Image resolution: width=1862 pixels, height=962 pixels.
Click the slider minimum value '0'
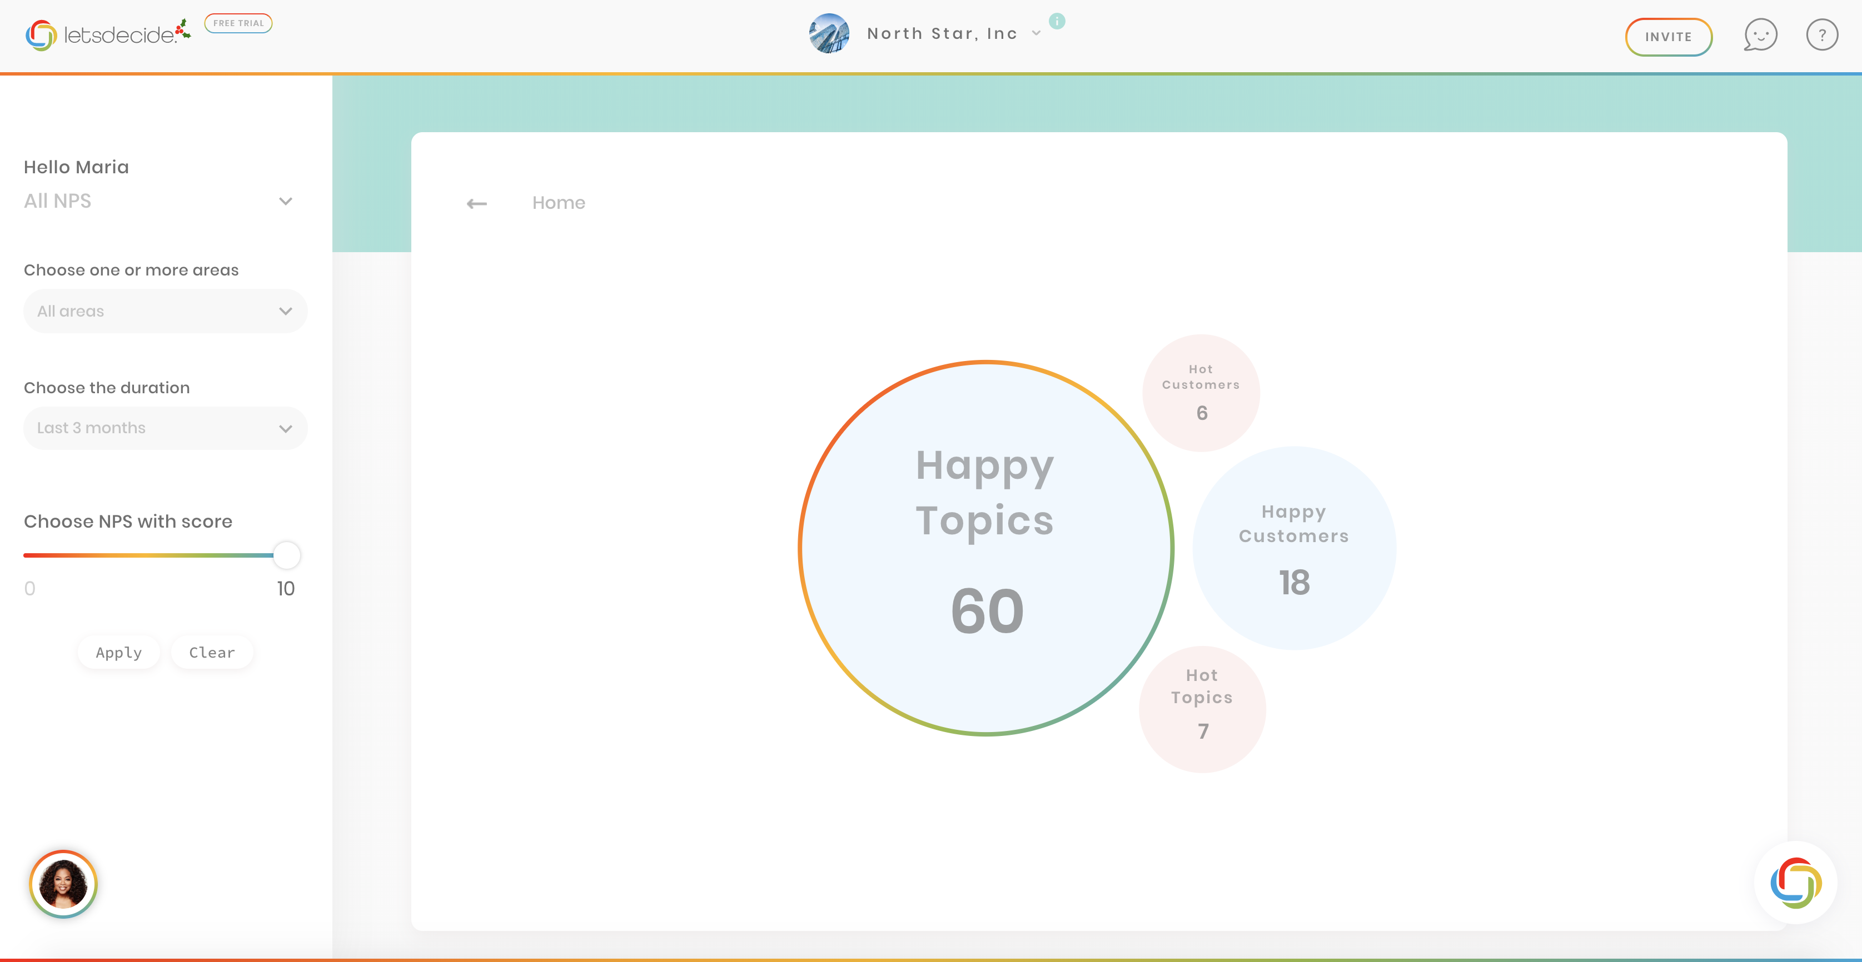(x=29, y=589)
